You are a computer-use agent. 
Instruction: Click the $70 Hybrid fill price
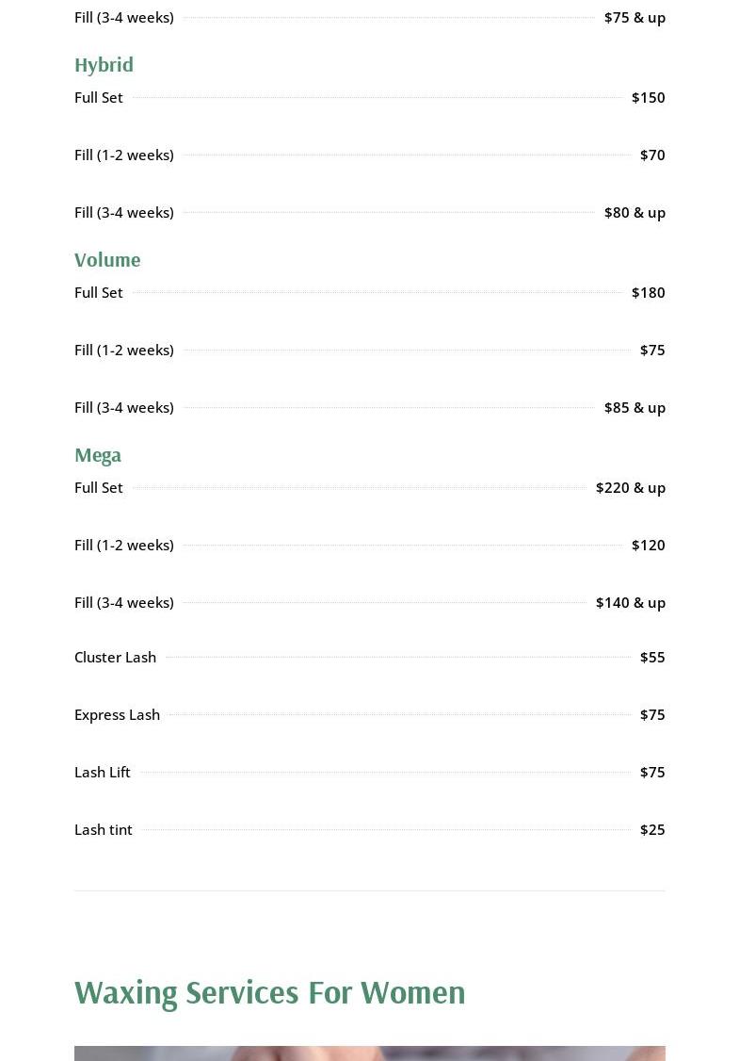(x=651, y=155)
